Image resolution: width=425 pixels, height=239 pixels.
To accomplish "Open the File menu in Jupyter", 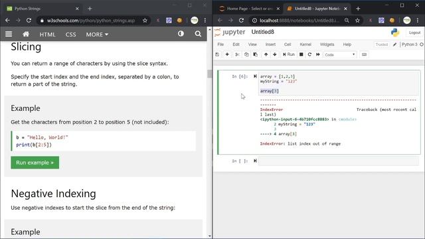I will pos(220,44).
